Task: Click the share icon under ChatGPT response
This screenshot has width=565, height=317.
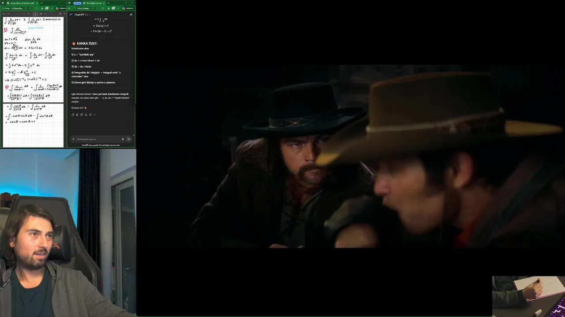Action: 86,114
